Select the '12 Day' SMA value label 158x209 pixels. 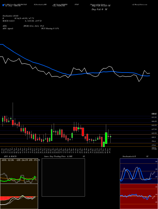12,6
